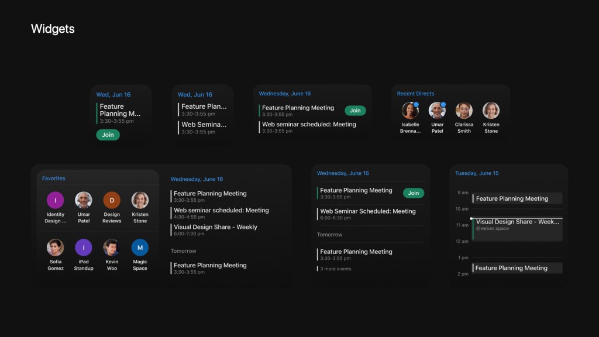Open the Favorites header
This screenshot has width=599, height=337.
(54, 178)
